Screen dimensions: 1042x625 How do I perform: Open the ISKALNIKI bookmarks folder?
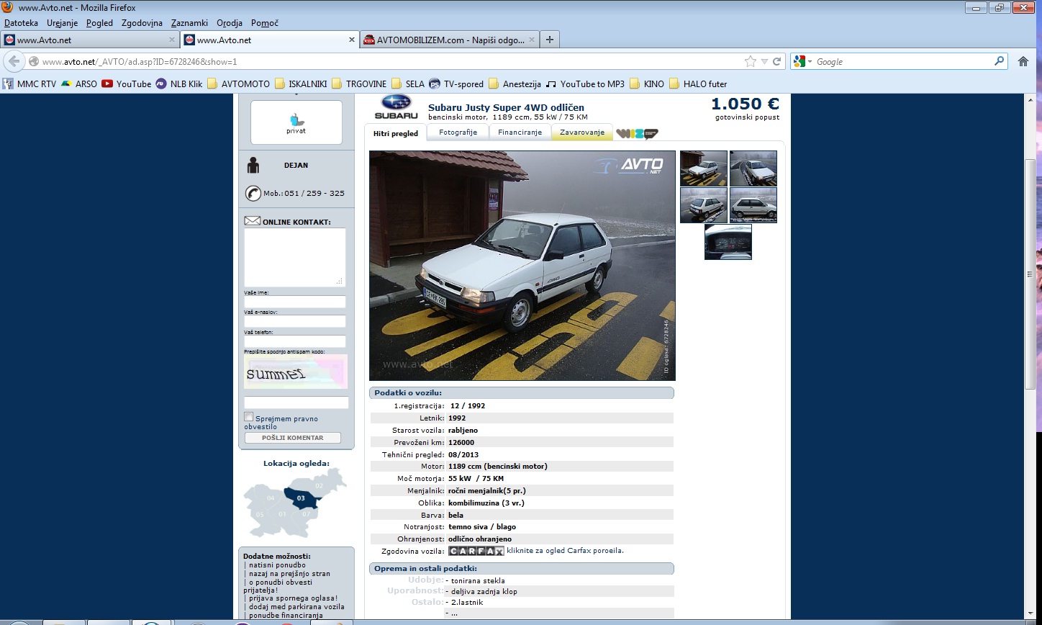(x=301, y=84)
